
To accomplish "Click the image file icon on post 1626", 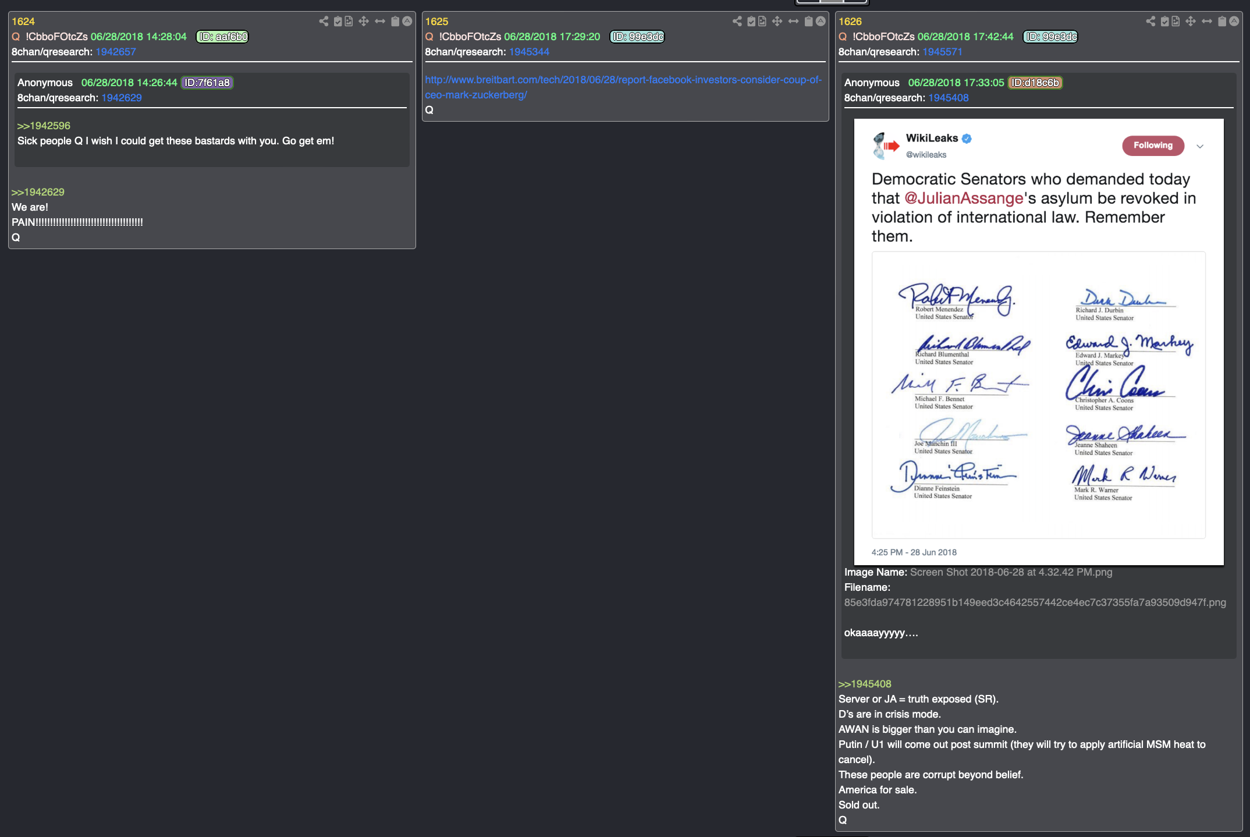I will [1176, 22].
